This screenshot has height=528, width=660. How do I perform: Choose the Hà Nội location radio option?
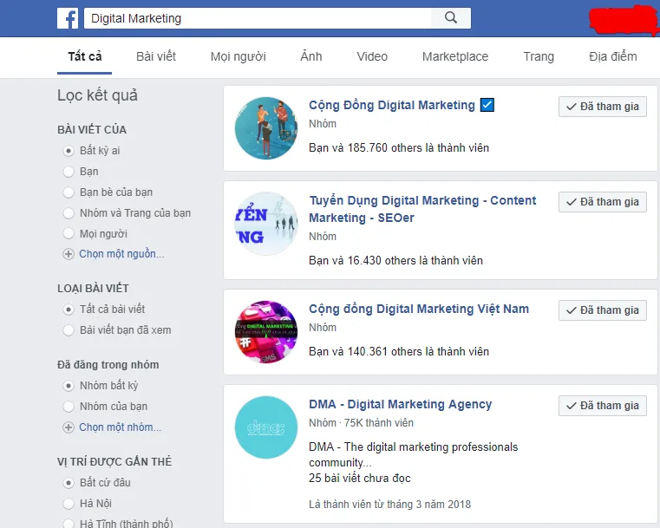(x=69, y=504)
